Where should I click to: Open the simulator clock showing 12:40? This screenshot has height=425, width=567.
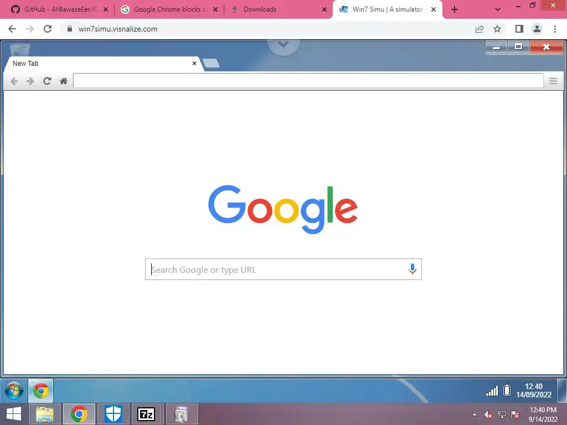534,391
